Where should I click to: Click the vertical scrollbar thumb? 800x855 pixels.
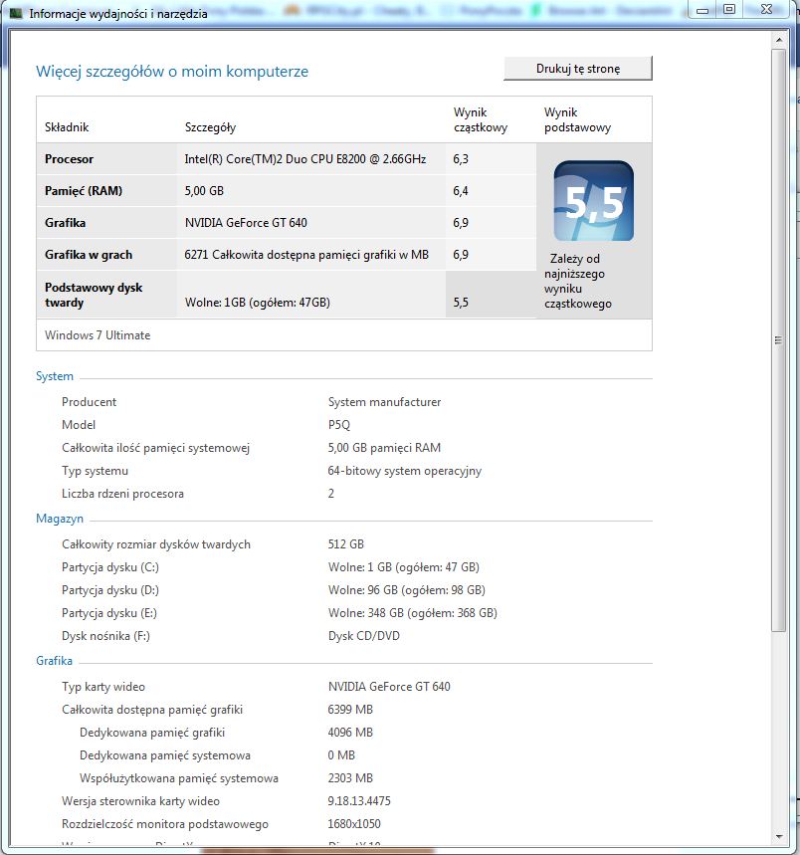click(779, 340)
